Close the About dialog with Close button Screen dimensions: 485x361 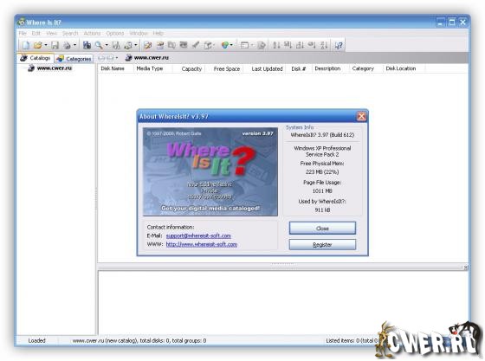[322, 228]
